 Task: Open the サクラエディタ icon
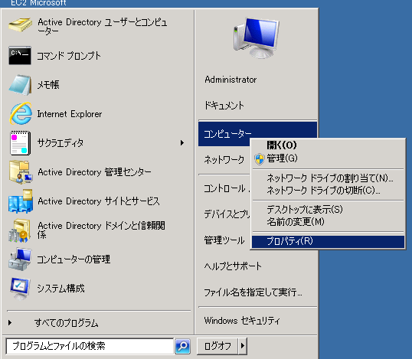[20, 143]
